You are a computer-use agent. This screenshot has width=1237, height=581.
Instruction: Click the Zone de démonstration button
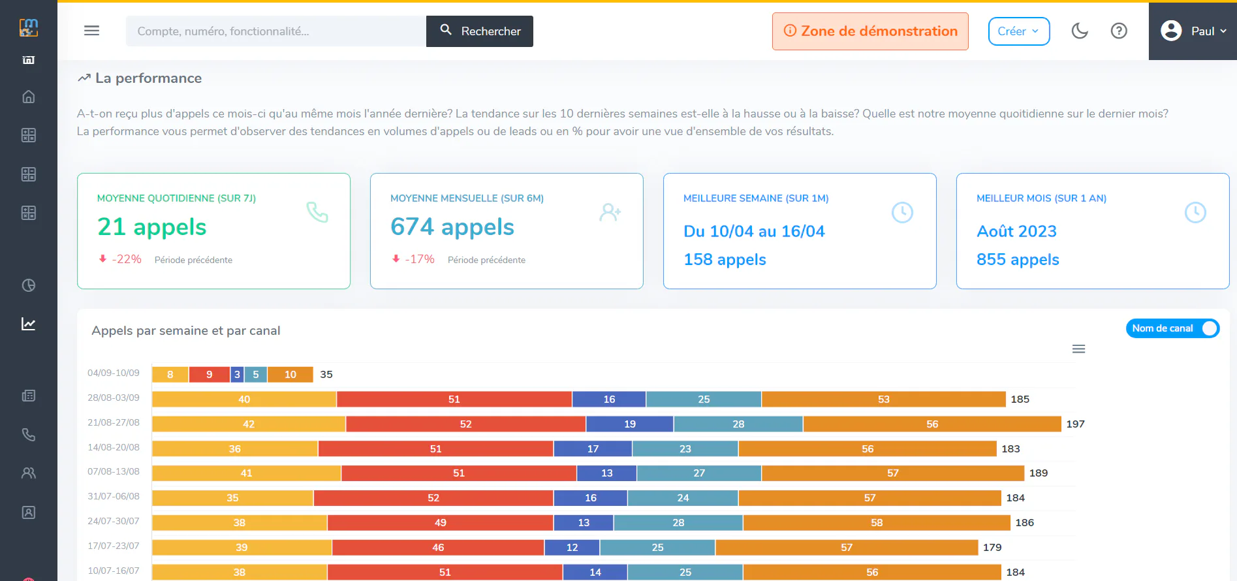click(870, 31)
